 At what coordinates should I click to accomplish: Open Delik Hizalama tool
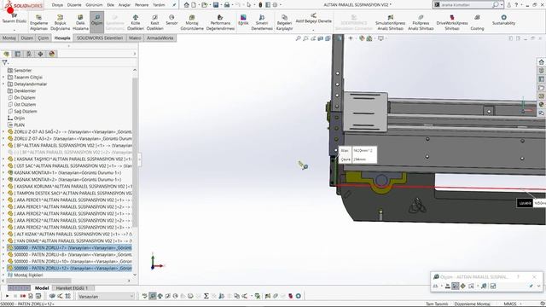80,22
